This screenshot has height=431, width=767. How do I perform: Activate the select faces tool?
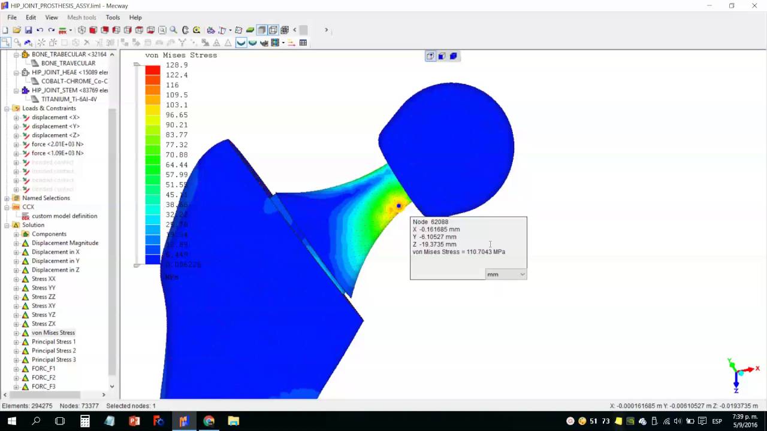tap(17, 43)
